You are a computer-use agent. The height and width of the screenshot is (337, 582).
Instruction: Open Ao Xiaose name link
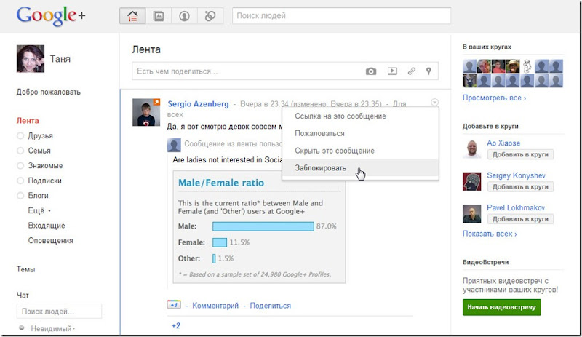[x=503, y=143]
